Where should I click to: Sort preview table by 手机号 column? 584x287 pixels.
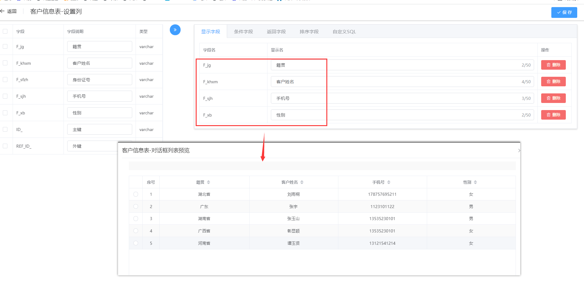[389, 182]
